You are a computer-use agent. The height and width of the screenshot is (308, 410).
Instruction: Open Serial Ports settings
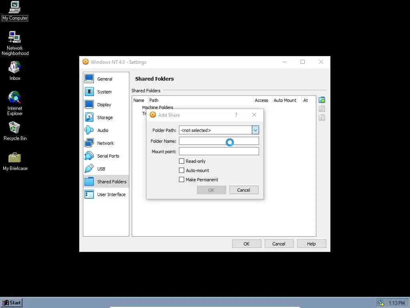click(x=106, y=156)
